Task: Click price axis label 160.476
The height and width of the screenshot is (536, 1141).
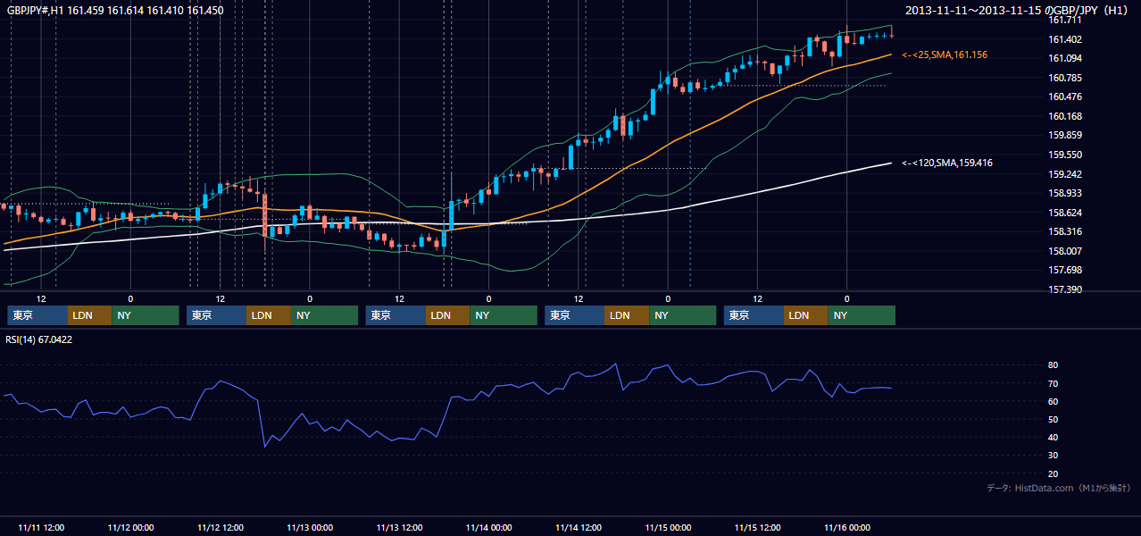Action: (1065, 96)
